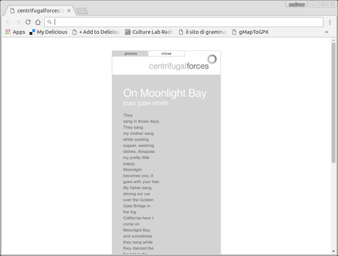Screen dimensions: 338x256
Task: Click the browser back arrow
Action: (x=8, y=22)
